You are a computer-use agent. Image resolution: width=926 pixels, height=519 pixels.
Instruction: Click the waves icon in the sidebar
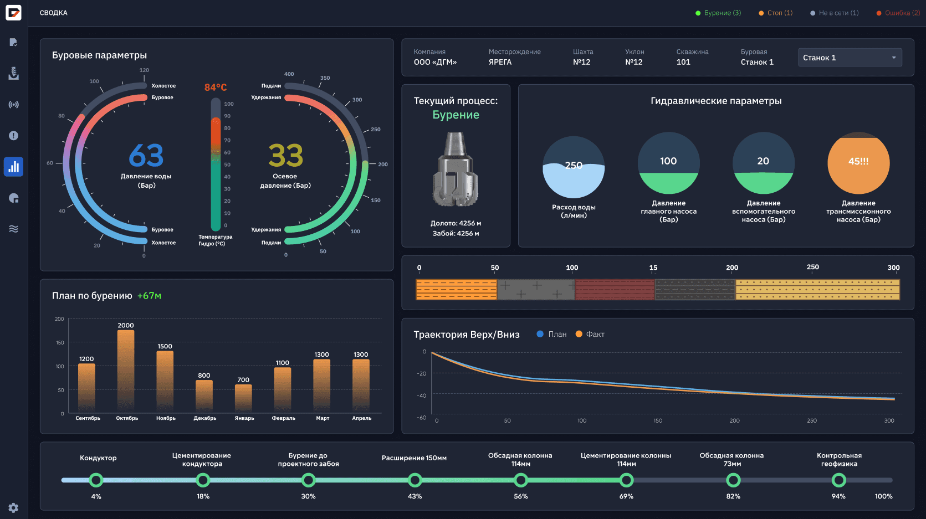(x=14, y=228)
